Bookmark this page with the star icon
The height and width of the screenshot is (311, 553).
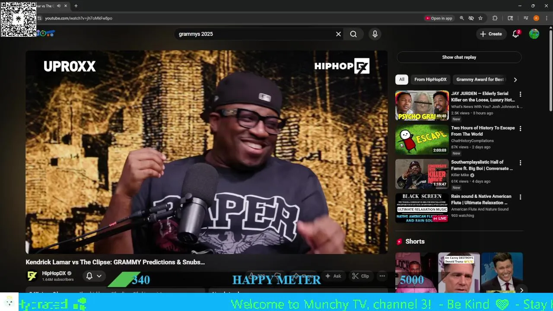point(480,18)
